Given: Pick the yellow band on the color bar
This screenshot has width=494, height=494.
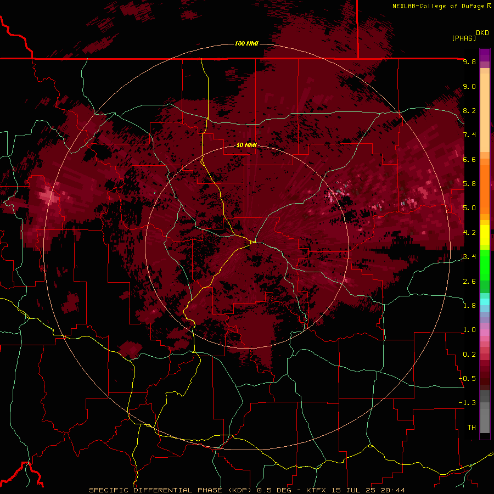Looking at the screenshot, I should (x=485, y=235).
